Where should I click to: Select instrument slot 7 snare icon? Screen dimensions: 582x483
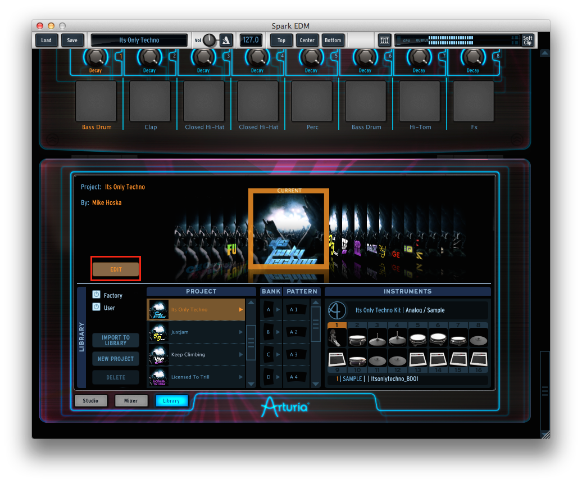pos(458,337)
